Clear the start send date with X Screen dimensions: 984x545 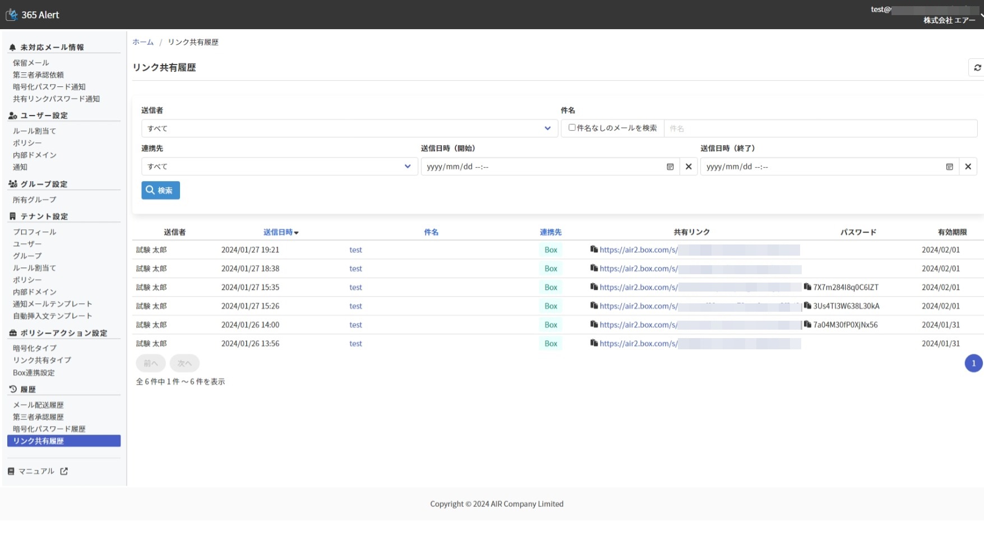[x=689, y=167]
